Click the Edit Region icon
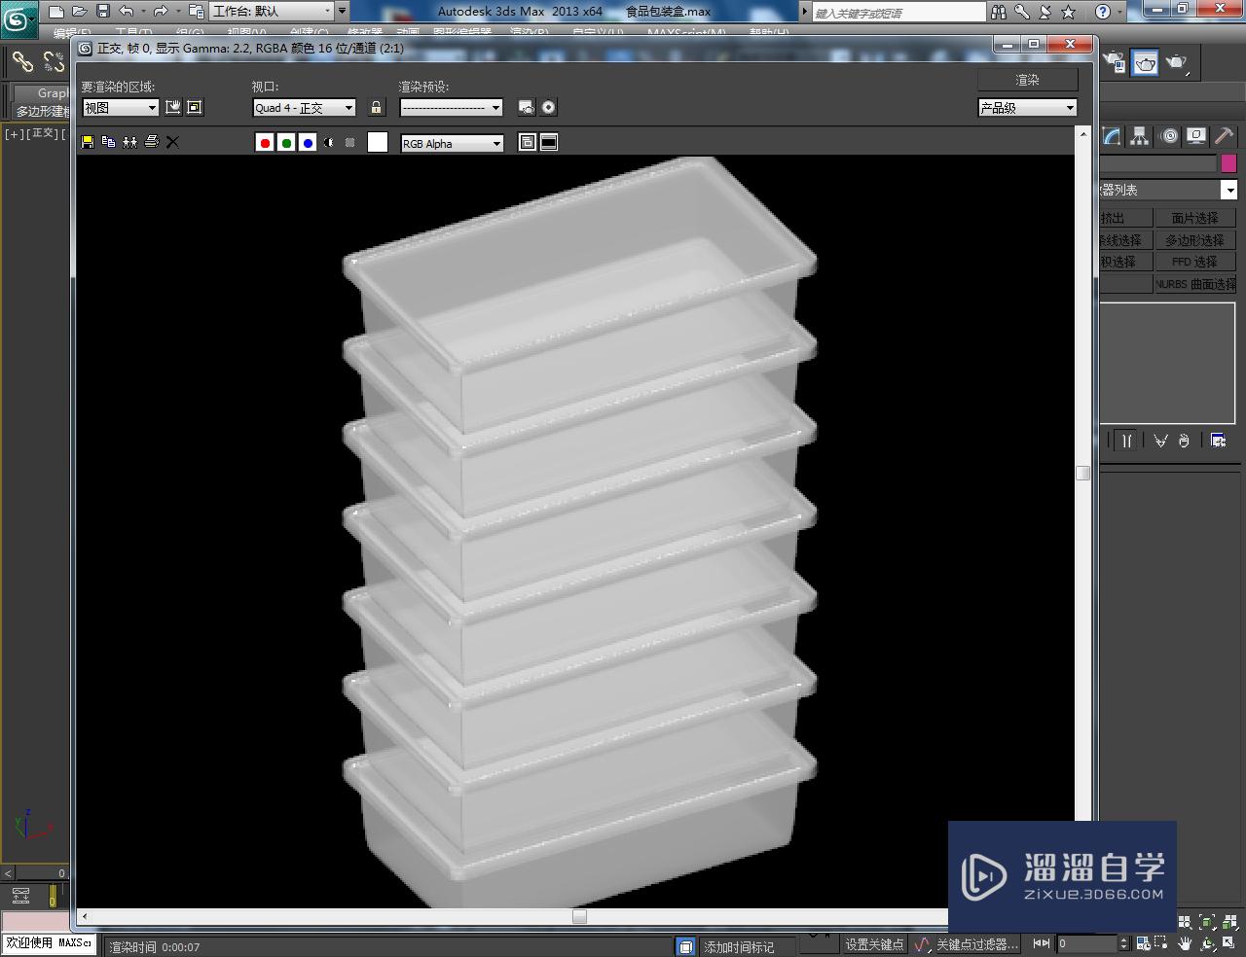The width and height of the screenshot is (1246, 957). (173, 107)
